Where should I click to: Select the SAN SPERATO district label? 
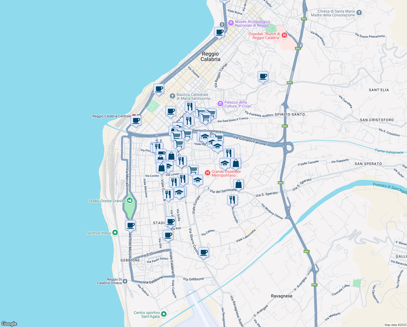point(368,164)
